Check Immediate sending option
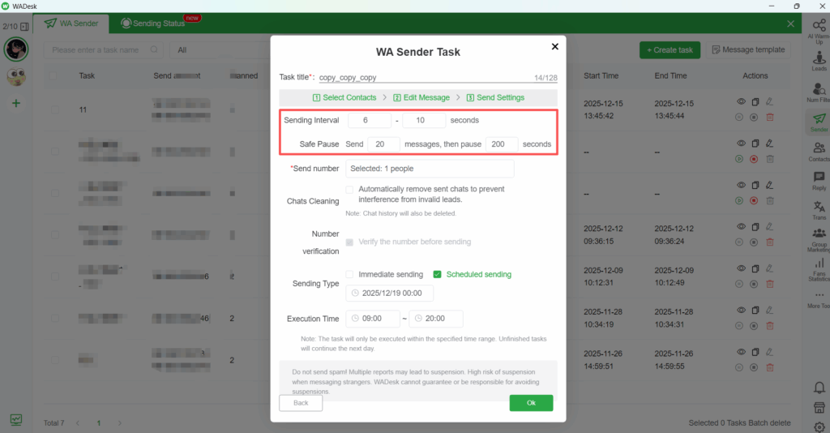Viewport: 830px width, 433px height. [x=349, y=274]
